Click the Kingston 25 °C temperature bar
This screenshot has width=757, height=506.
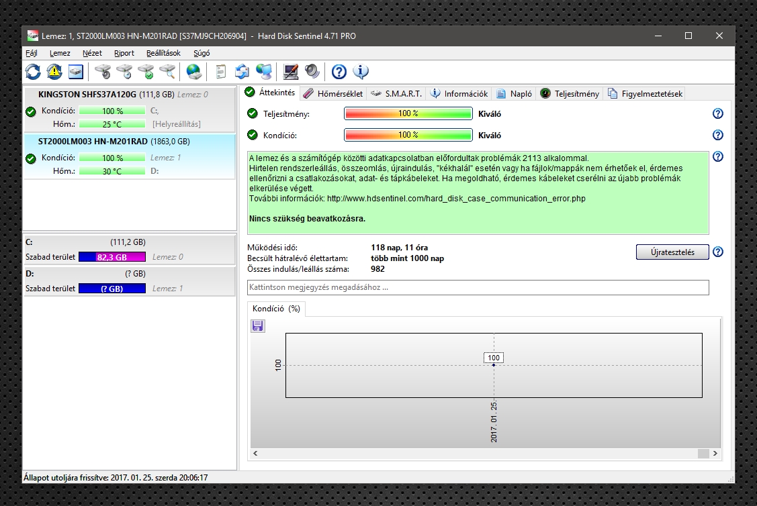pyautogui.click(x=112, y=124)
